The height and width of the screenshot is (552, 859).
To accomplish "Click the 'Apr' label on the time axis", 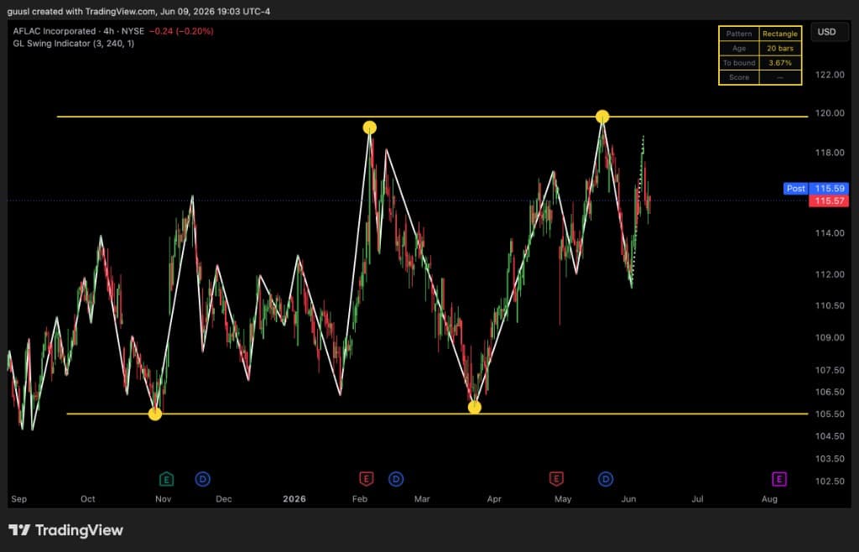I will pos(494,499).
